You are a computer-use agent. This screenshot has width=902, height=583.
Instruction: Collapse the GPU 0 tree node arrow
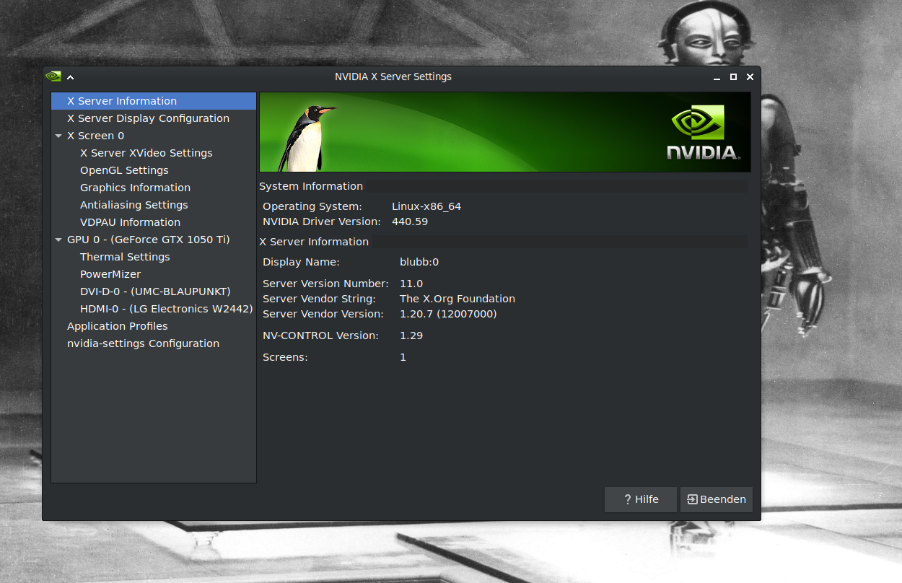pos(58,240)
